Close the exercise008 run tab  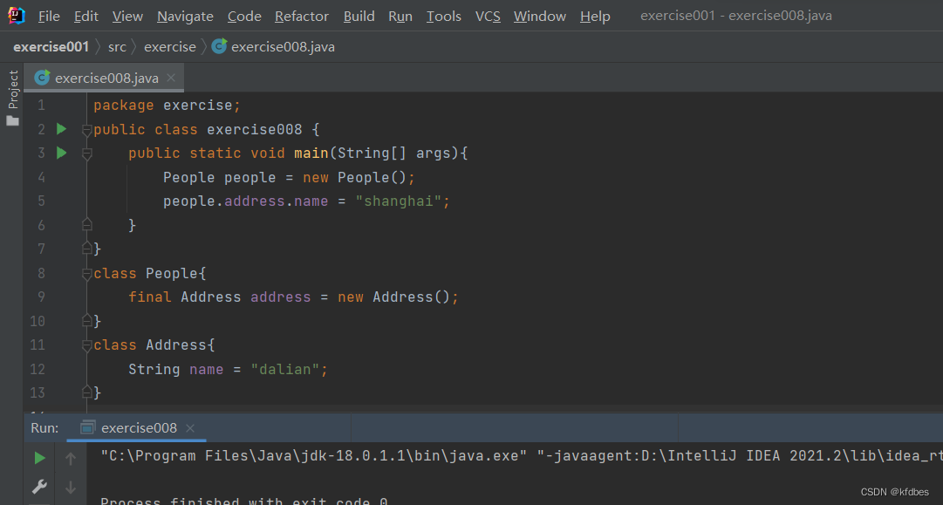[x=190, y=427]
